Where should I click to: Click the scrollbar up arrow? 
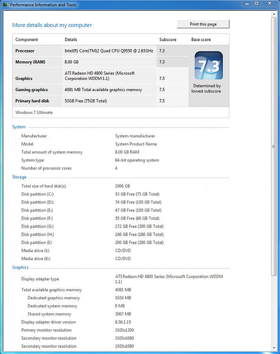click(274, 14)
